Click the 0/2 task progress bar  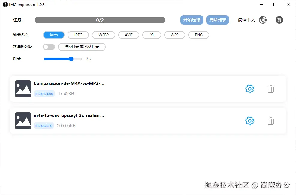[100, 20]
